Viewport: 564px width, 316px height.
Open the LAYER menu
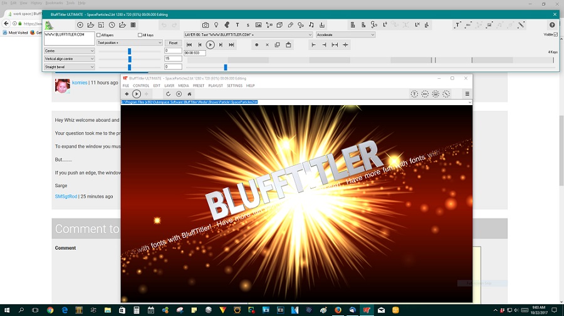[169, 86]
